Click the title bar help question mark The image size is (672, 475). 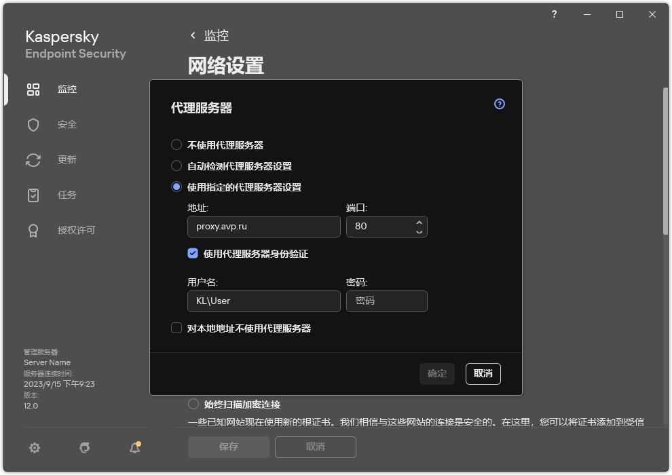(x=553, y=14)
